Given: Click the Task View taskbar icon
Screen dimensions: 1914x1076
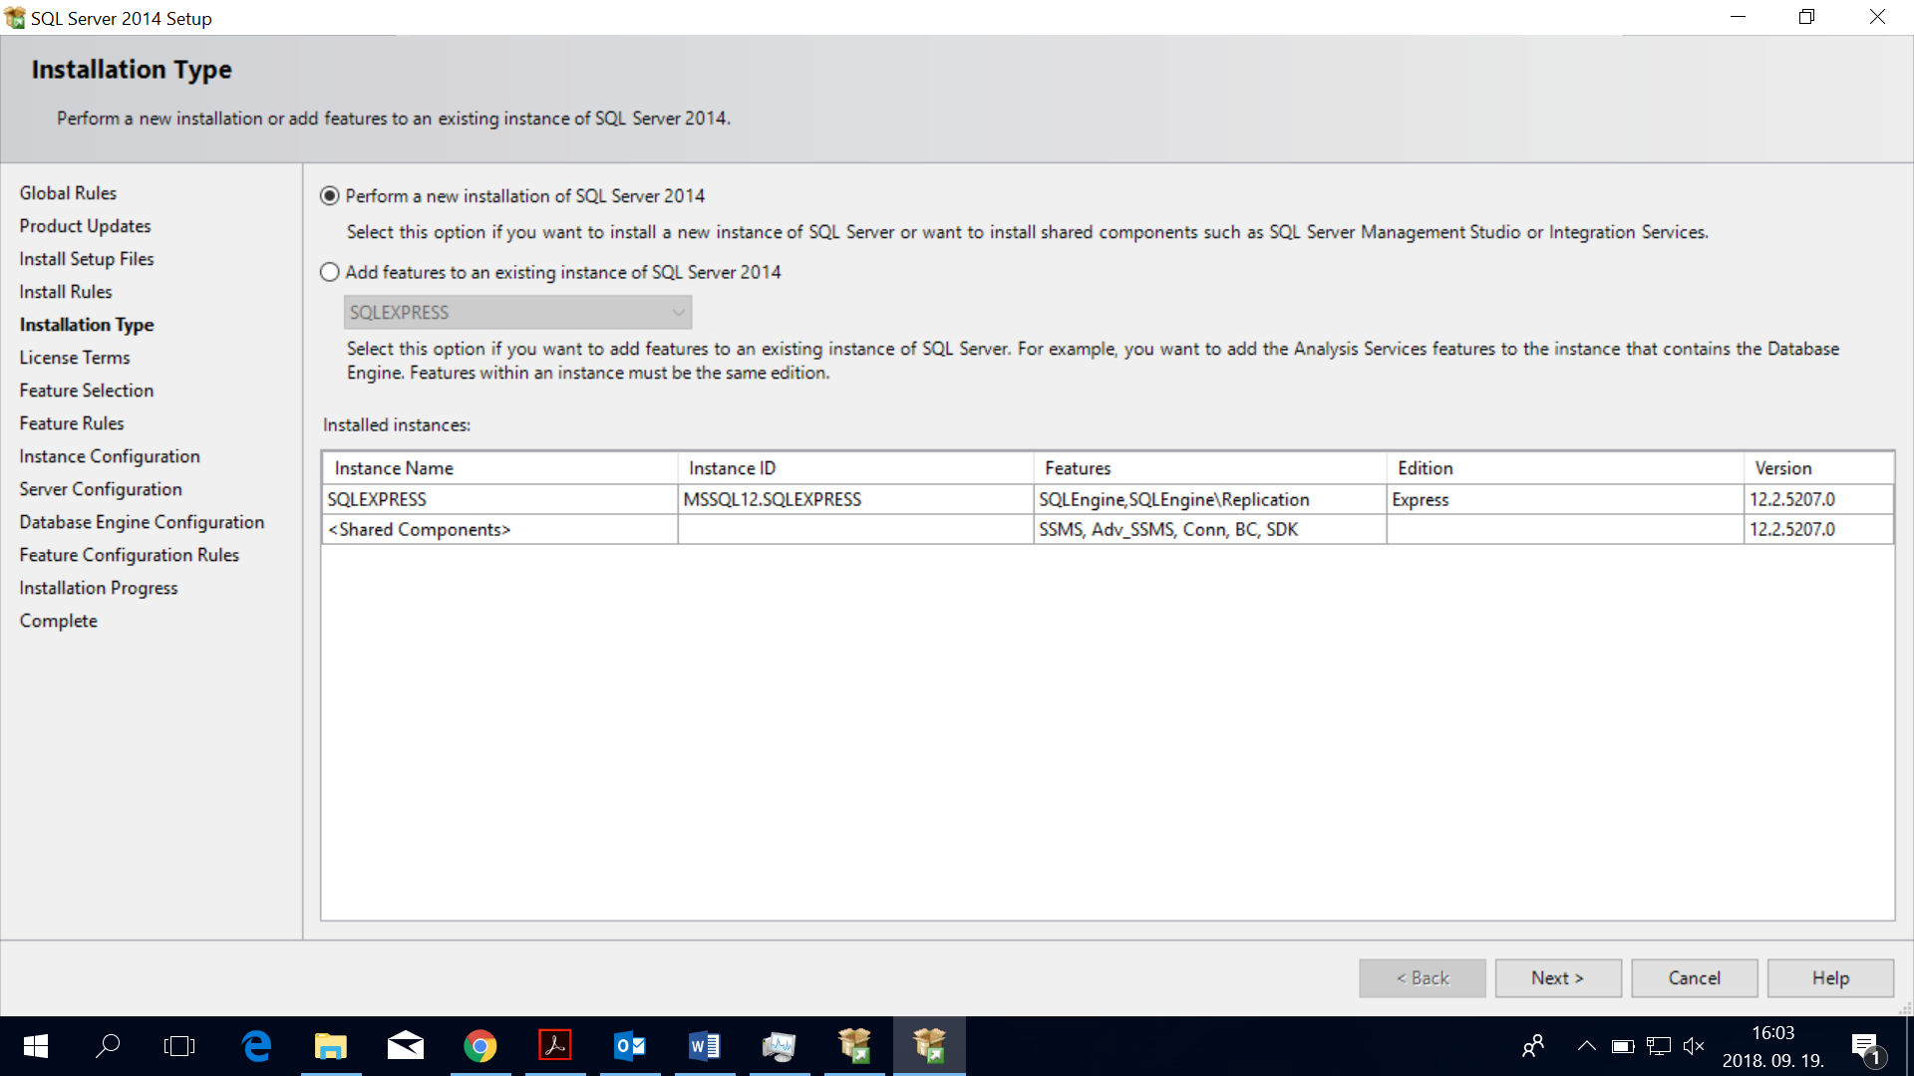Looking at the screenshot, I should (179, 1046).
